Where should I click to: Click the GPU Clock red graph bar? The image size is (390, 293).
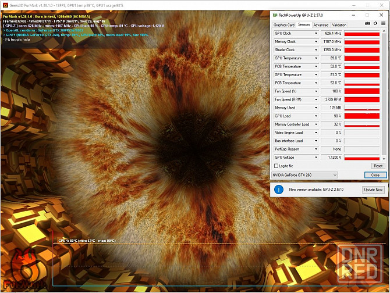pyautogui.click(x=362, y=34)
